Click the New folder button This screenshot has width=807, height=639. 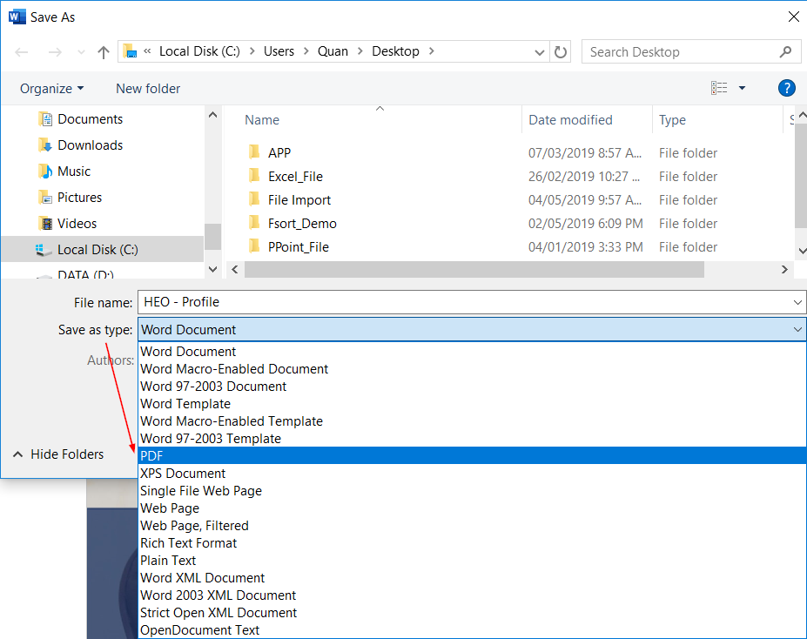coord(148,89)
